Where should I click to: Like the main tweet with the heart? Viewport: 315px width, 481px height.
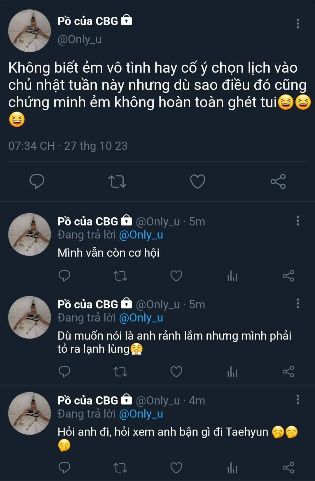coord(198,181)
